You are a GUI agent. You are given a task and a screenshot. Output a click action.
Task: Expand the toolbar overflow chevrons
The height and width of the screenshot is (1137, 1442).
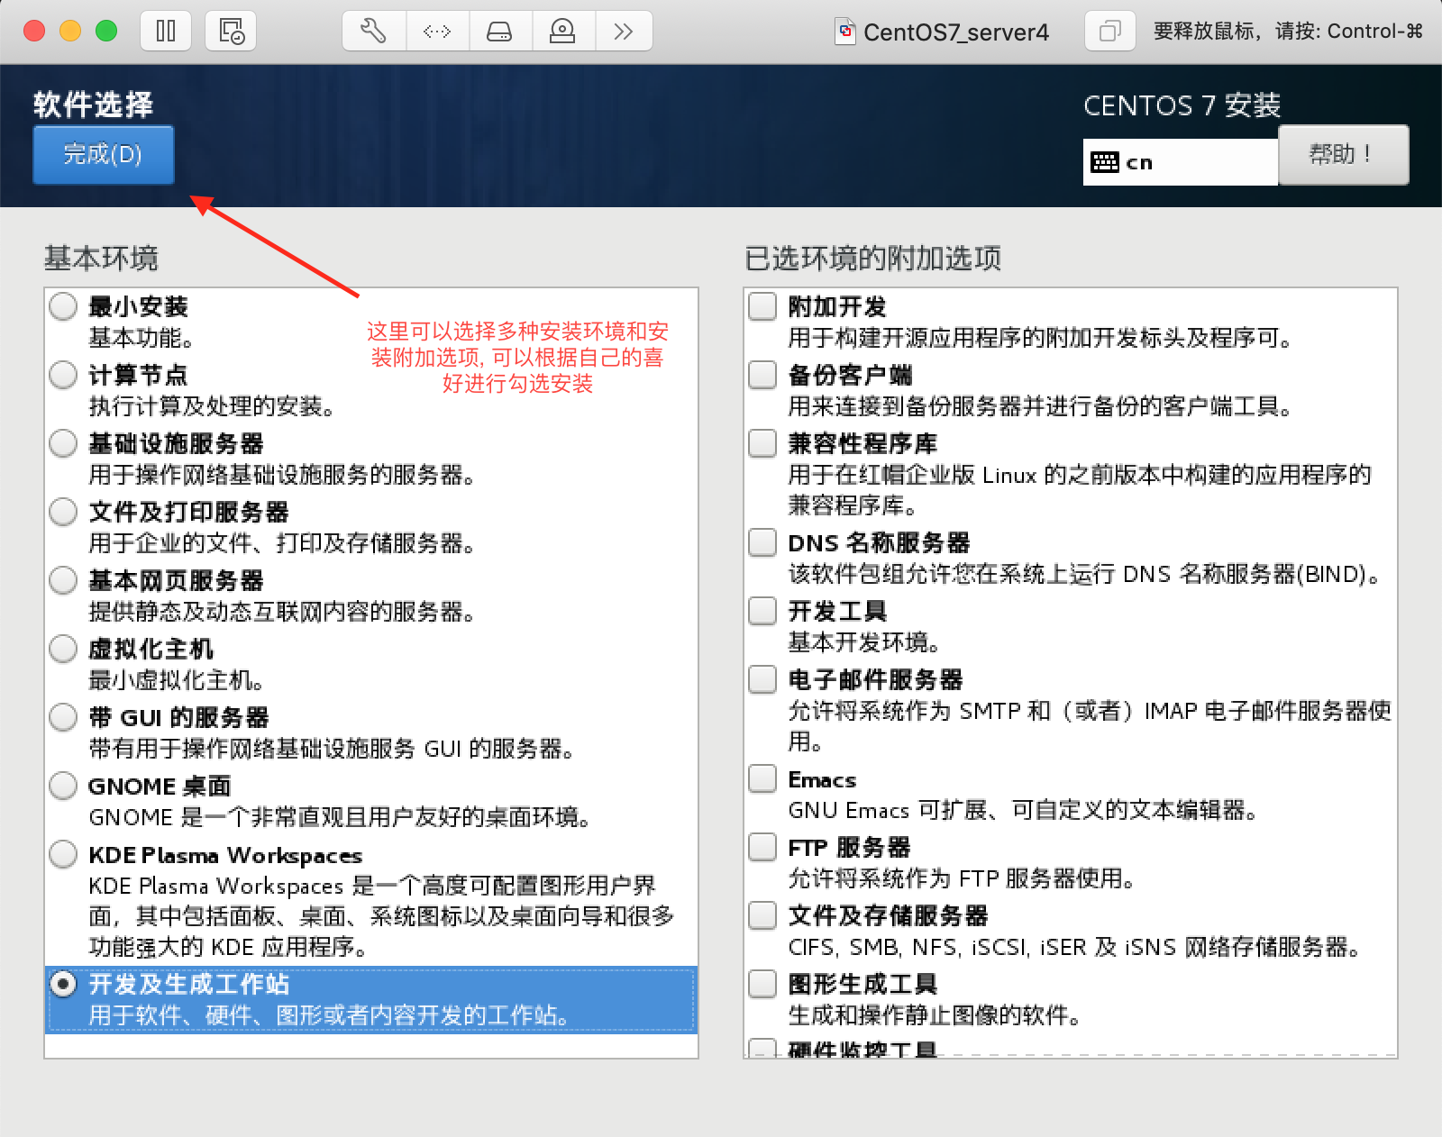[623, 32]
